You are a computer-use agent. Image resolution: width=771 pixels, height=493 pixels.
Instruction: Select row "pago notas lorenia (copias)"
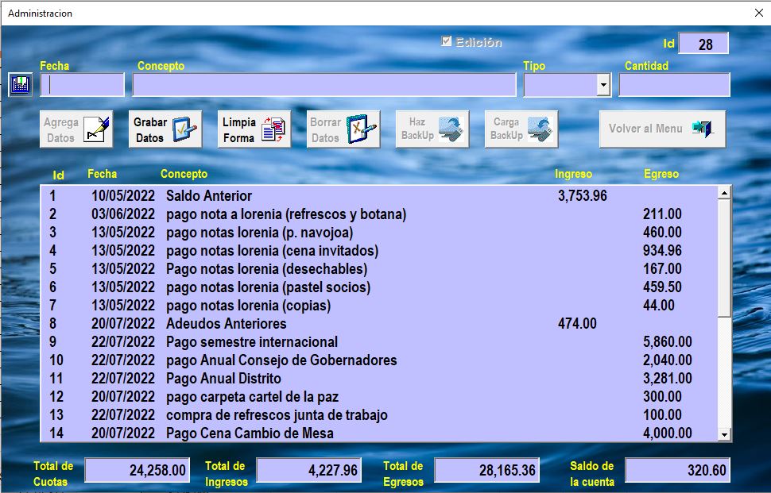pos(378,305)
